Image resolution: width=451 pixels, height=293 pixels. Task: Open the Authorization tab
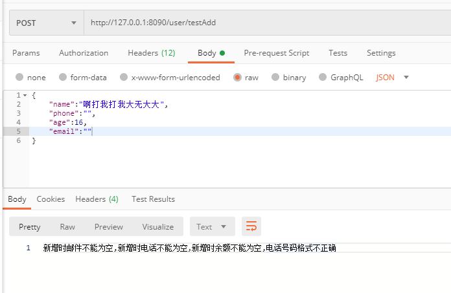pos(84,53)
